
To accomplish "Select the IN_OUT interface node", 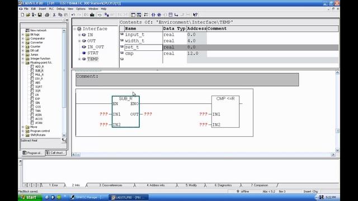I will [x=96, y=47].
